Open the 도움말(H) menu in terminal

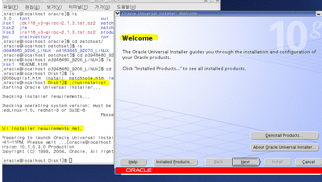coord(126,7)
